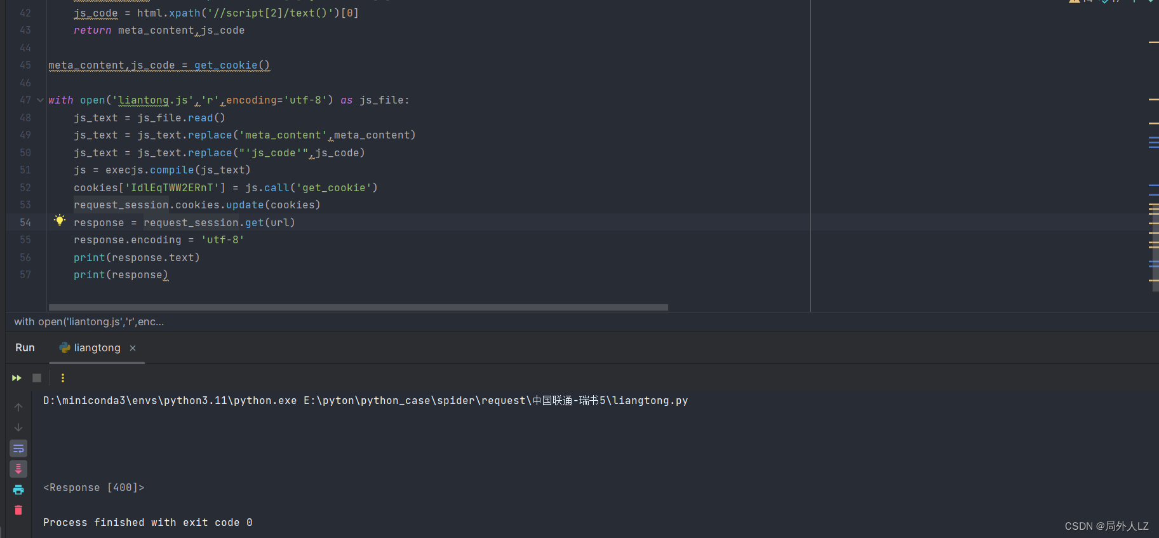
Task: Jump down the stack trace arrow
Action: (18, 427)
